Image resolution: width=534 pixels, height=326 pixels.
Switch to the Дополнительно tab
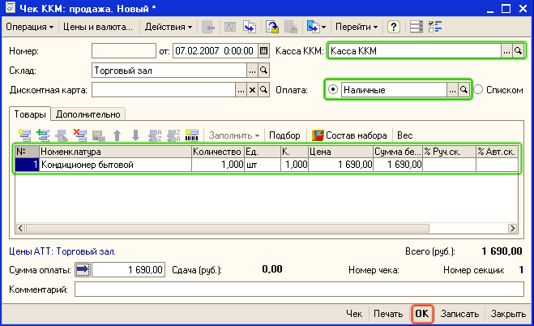coord(88,114)
